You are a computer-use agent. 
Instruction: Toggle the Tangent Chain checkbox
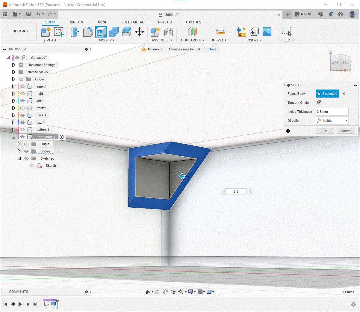(319, 103)
